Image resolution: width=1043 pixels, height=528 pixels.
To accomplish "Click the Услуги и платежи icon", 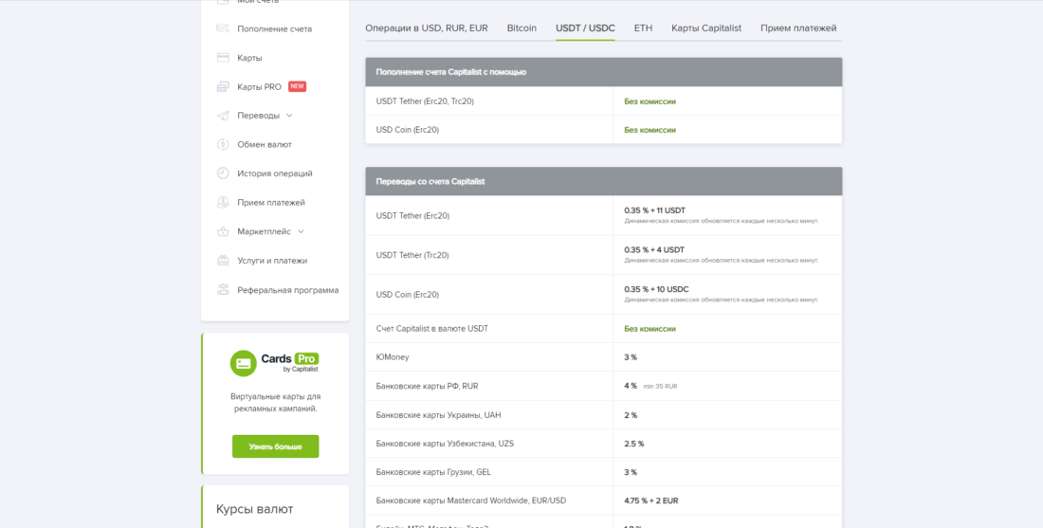I will (223, 261).
